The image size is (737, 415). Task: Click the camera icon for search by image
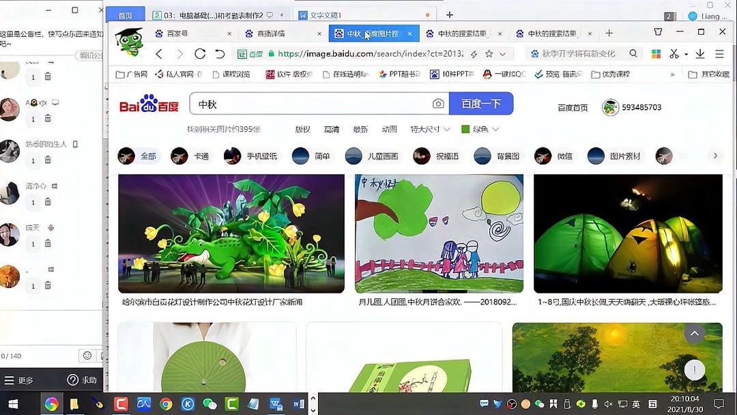click(x=437, y=103)
